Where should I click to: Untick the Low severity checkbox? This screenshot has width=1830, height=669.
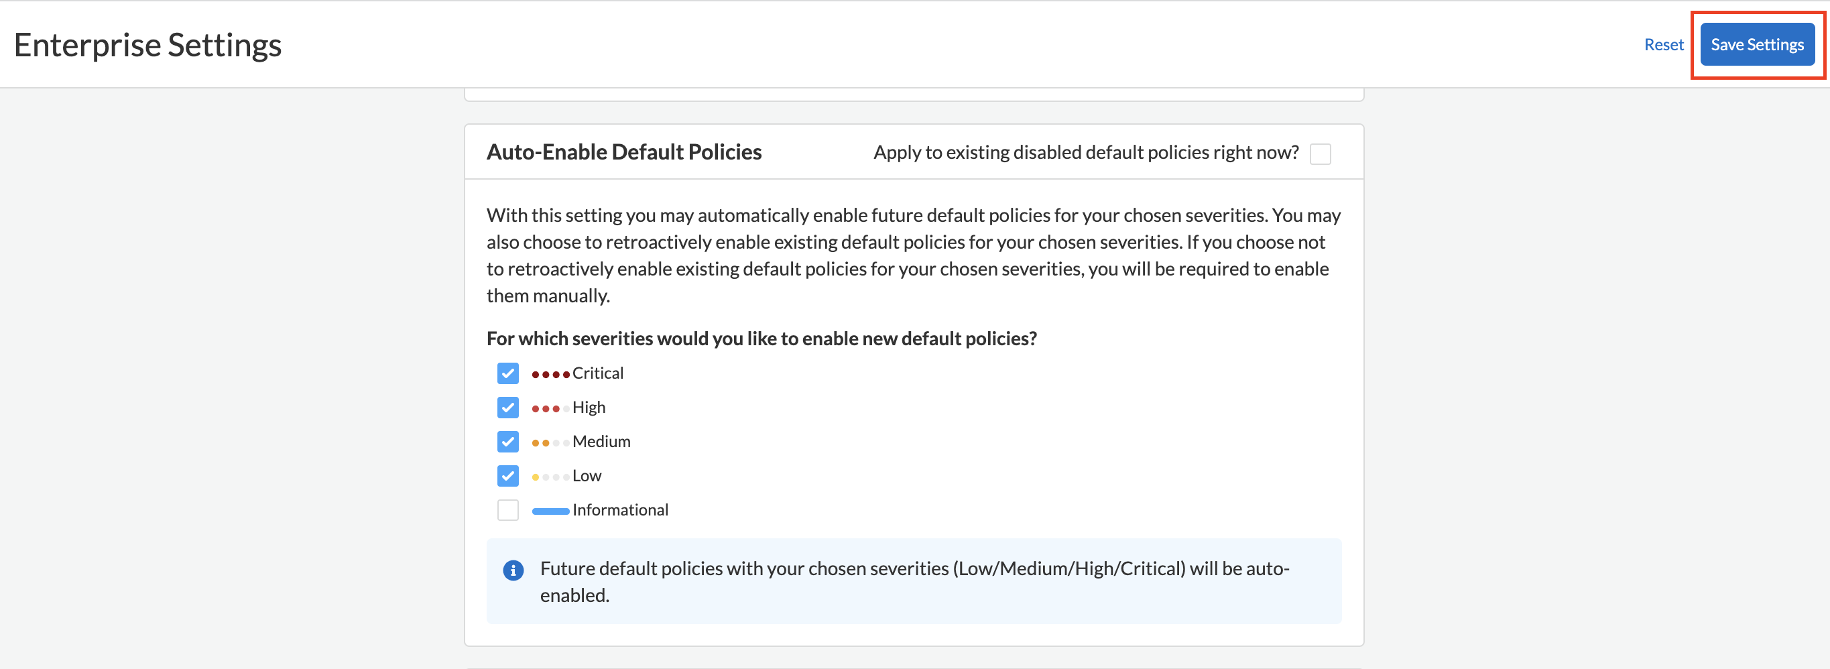(508, 476)
